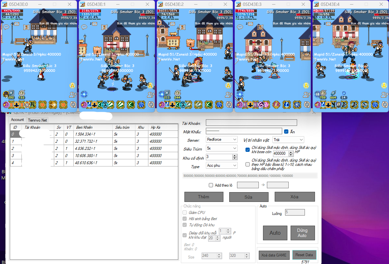Select the Account tab
This screenshot has height=264, width=389.
pos(18,120)
